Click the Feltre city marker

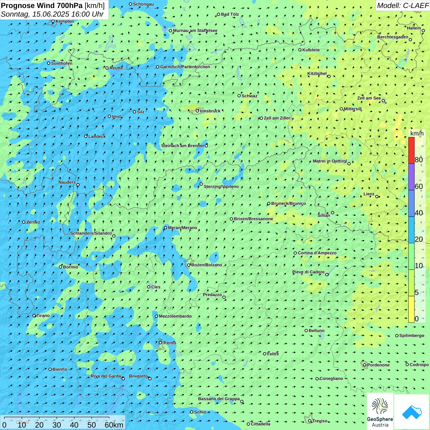click(x=265, y=354)
